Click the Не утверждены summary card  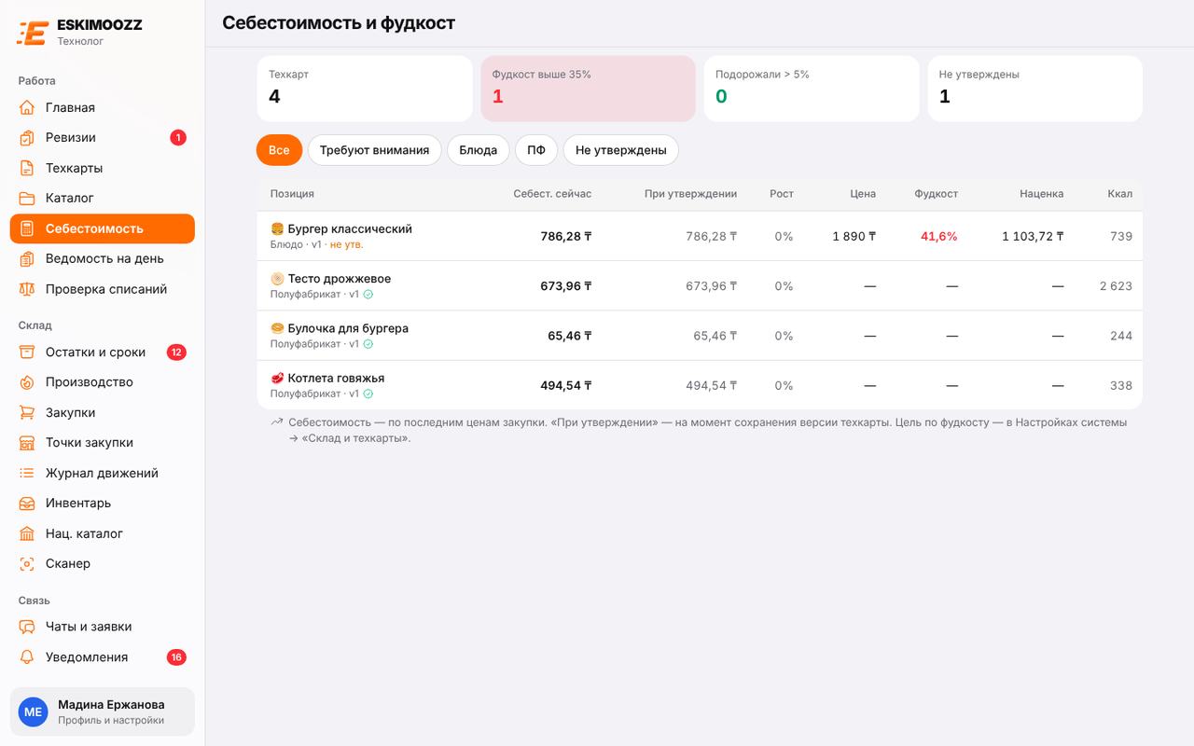pyautogui.click(x=1034, y=89)
